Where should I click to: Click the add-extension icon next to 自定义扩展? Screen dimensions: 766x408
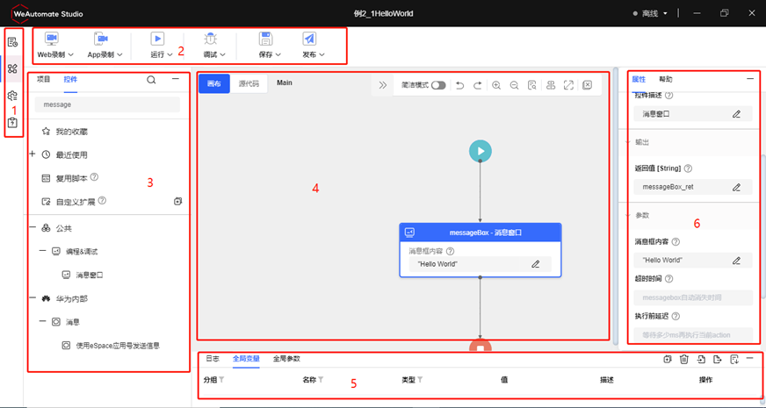177,201
